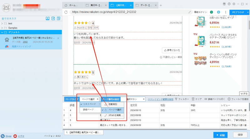Image resolution: width=250 pixels, height=139 pixels.
Task: Click the 不適切レビュー報告 link
Action: click(x=171, y=57)
